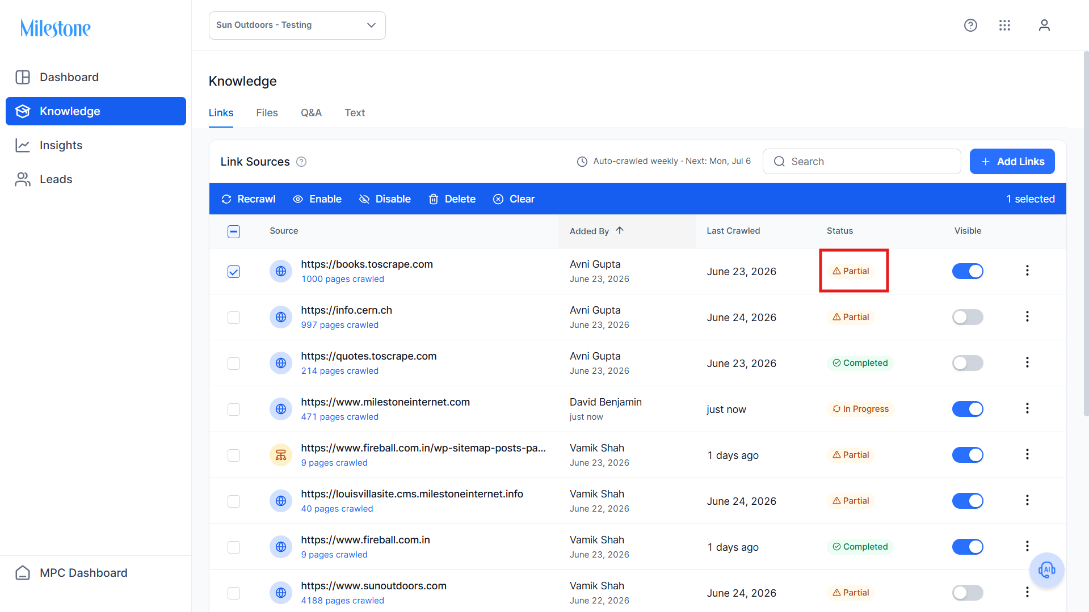
Task: Sort by Added By arrow icon
Action: (620, 230)
